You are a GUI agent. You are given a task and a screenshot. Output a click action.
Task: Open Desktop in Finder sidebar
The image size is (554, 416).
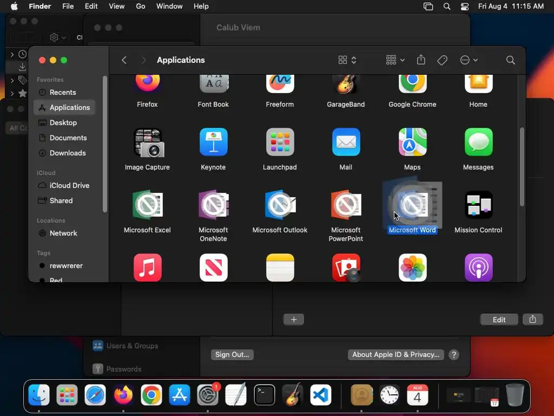[x=64, y=123]
